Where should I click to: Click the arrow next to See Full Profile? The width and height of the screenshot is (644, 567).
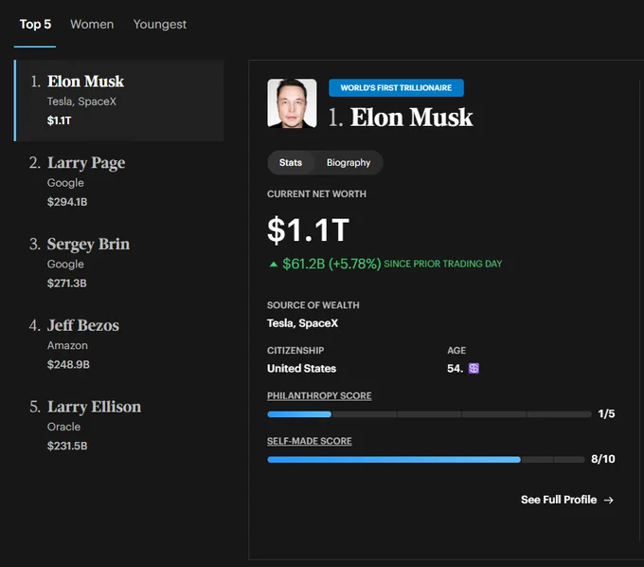[x=609, y=500]
